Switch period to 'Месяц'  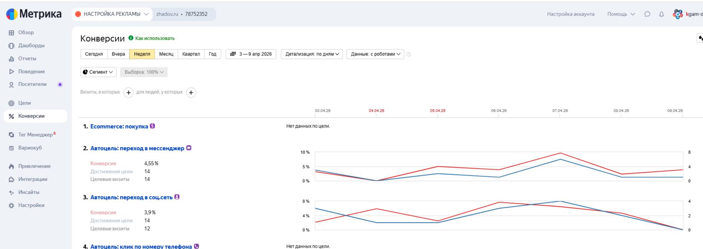pyautogui.click(x=166, y=54)
